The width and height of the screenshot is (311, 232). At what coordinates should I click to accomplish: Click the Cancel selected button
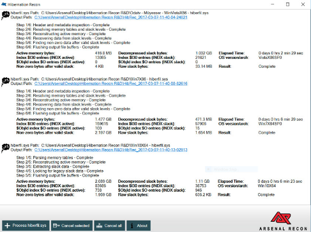point(72,226)
